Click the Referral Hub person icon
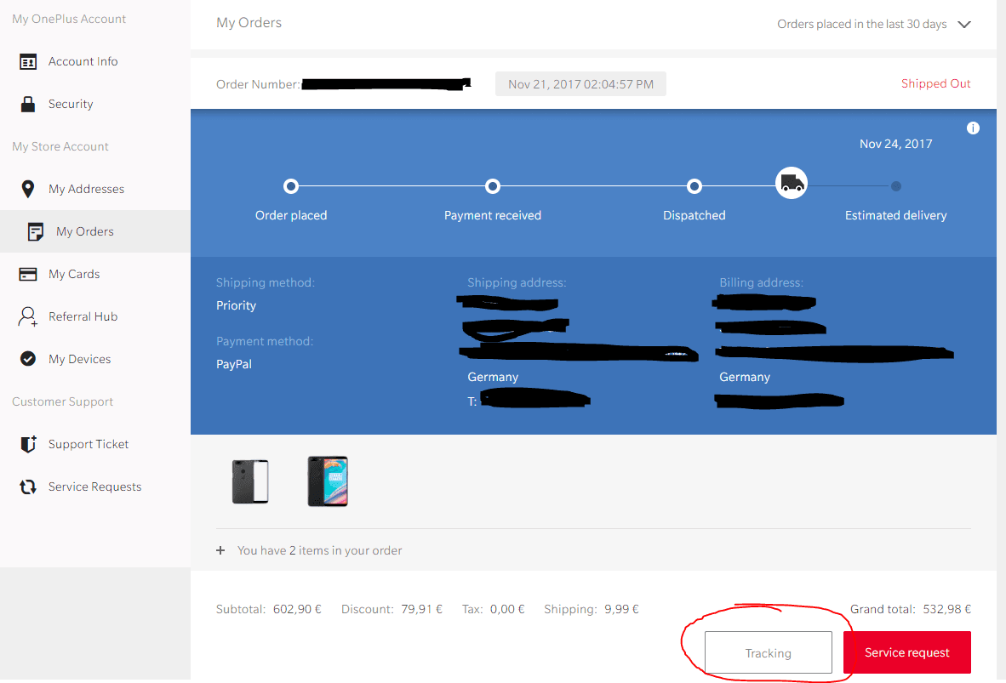This screenshot has width=1006, height=683. [x=27, y=316]
